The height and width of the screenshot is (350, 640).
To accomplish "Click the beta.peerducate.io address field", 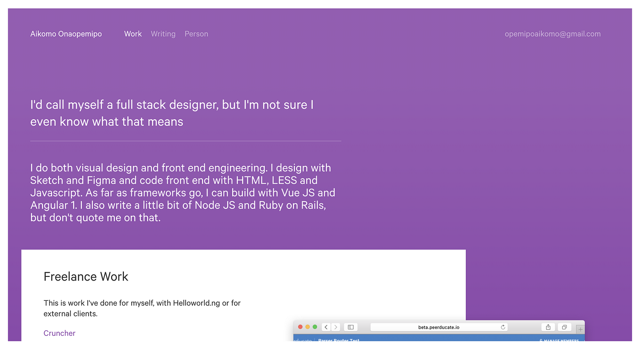I will click(x=439, y=327).
